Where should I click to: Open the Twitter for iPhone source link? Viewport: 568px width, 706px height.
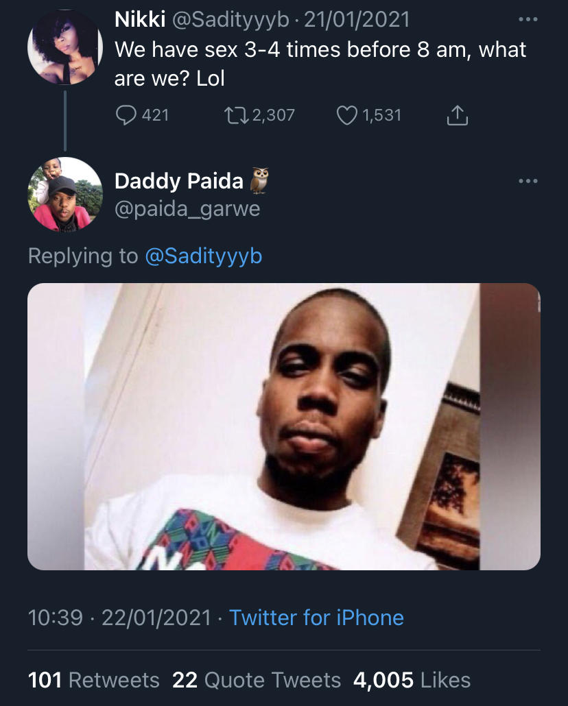316,618
